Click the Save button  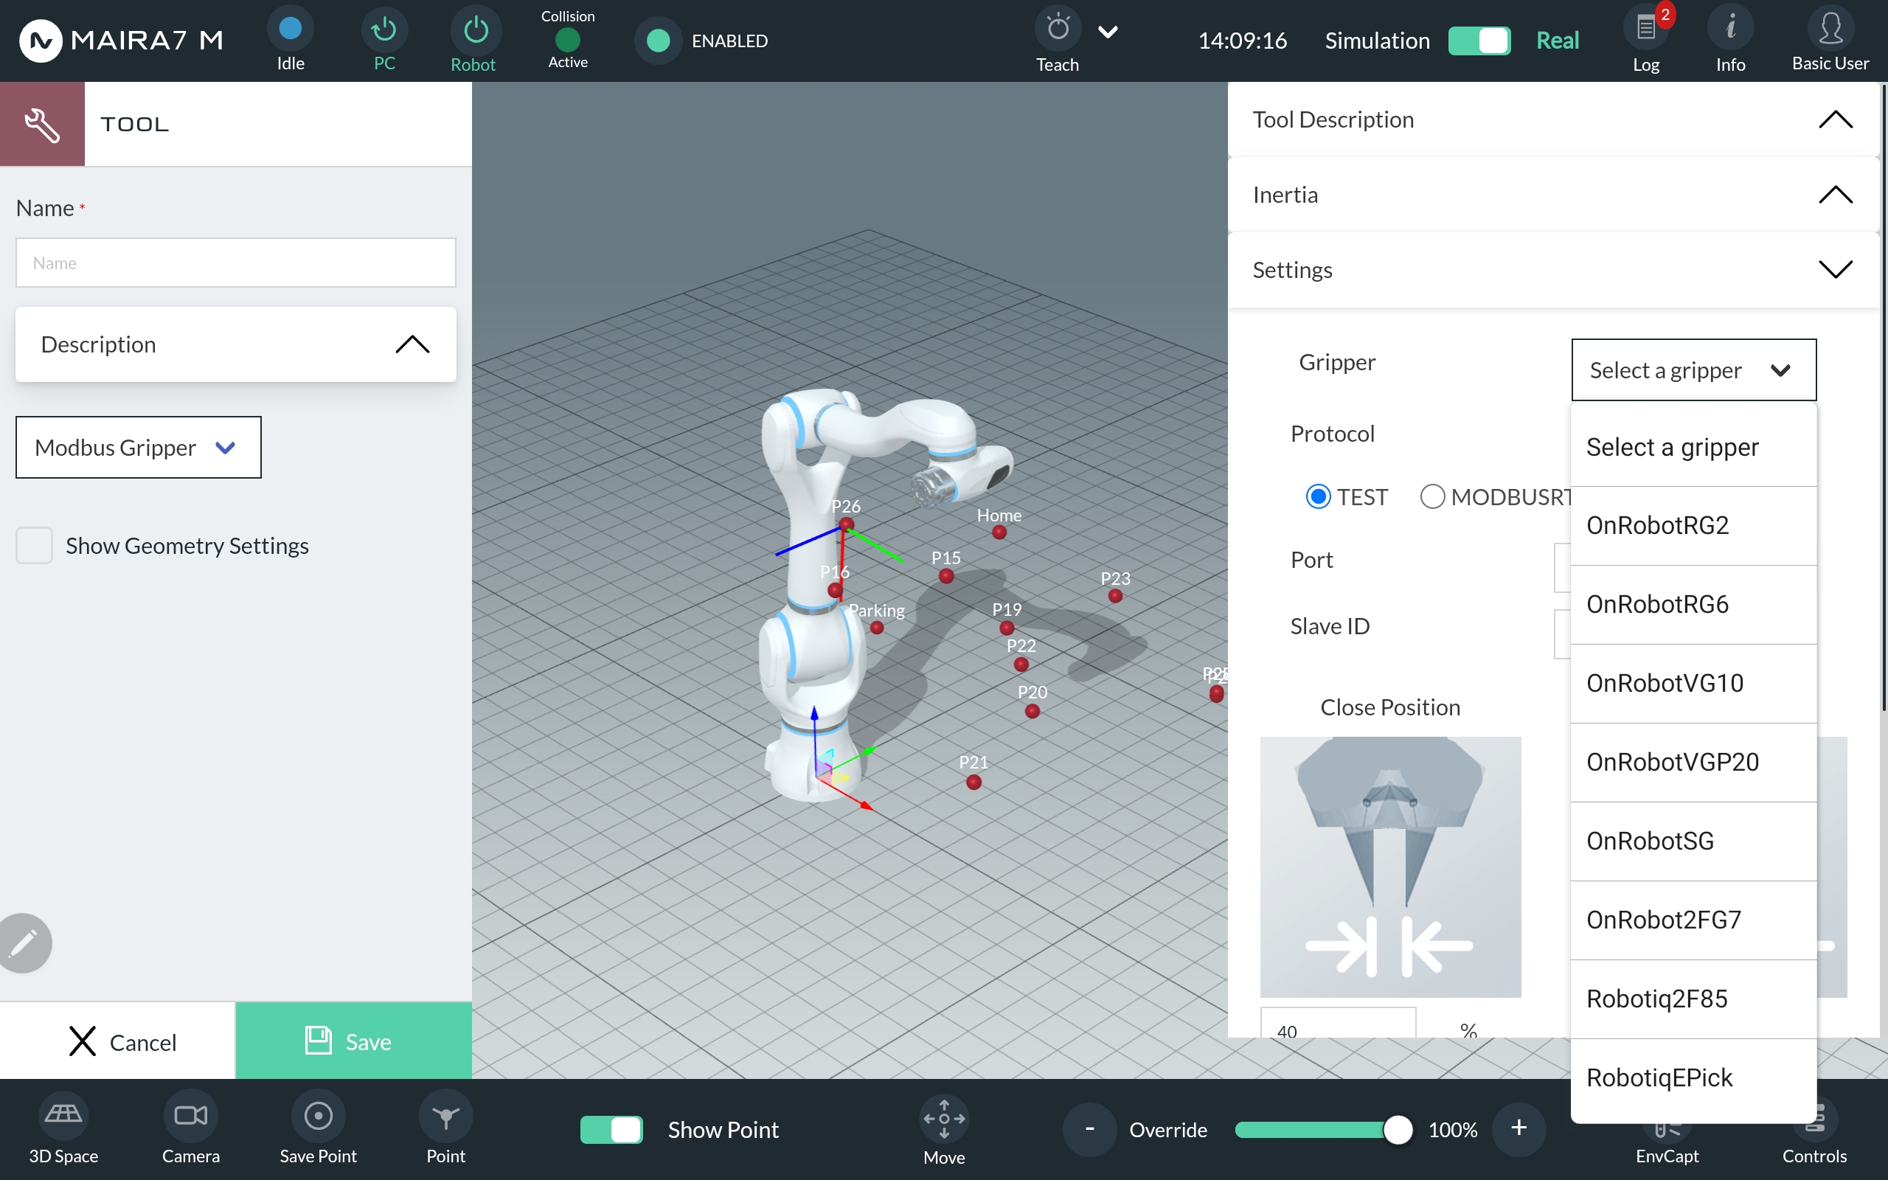(x=353, y=1041)
